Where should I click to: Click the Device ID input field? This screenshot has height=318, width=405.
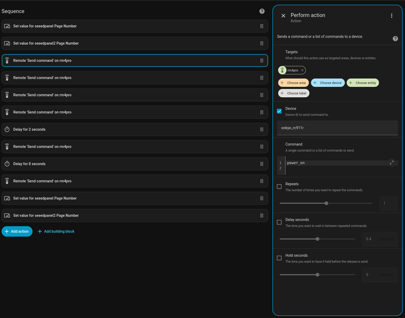tap(336, 127)
